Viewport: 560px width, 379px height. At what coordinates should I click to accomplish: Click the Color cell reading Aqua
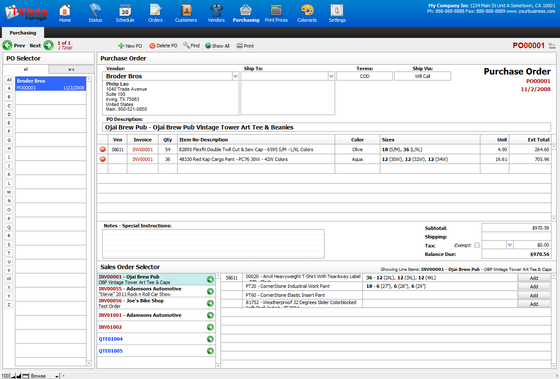click(357, 159)
